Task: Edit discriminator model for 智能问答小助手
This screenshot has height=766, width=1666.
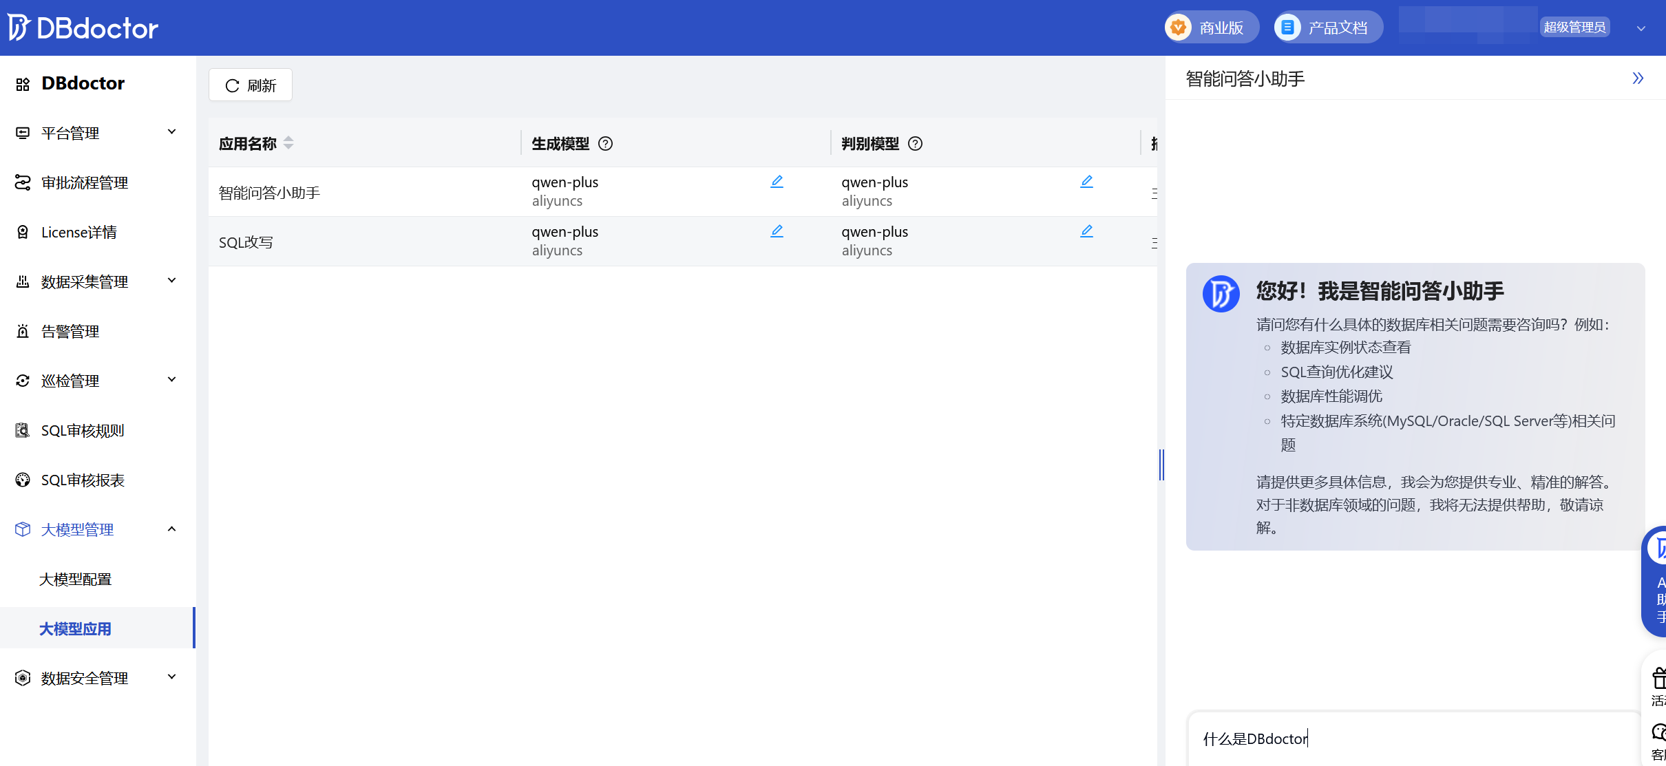Action: pos(1086,182)
